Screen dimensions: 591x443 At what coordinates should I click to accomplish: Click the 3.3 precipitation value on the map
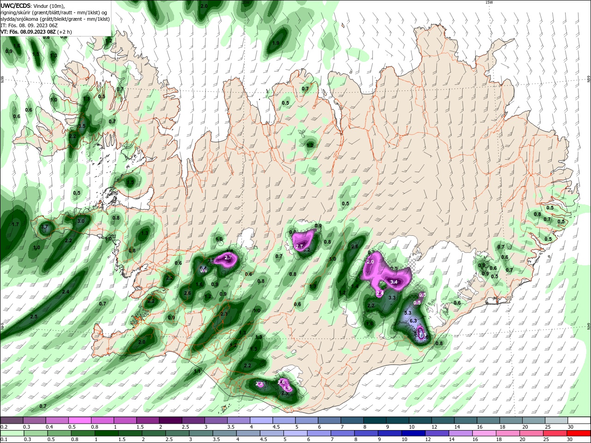pos(392,298)
